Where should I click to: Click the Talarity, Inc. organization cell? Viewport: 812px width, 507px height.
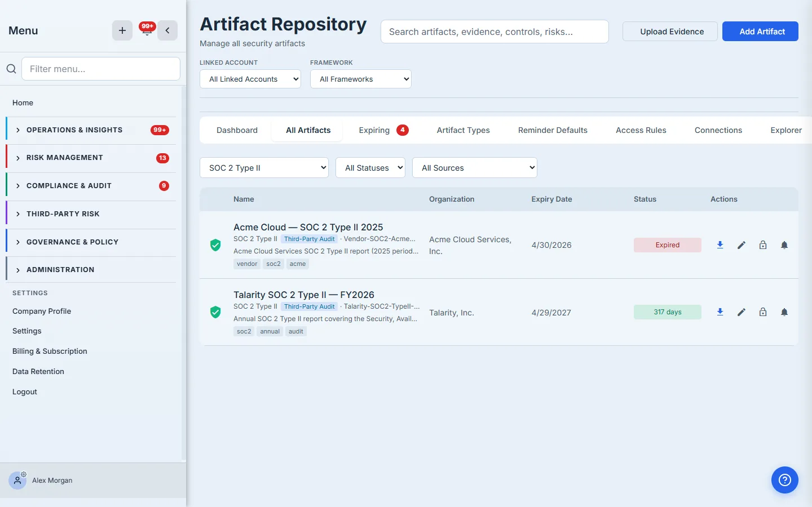451,313
